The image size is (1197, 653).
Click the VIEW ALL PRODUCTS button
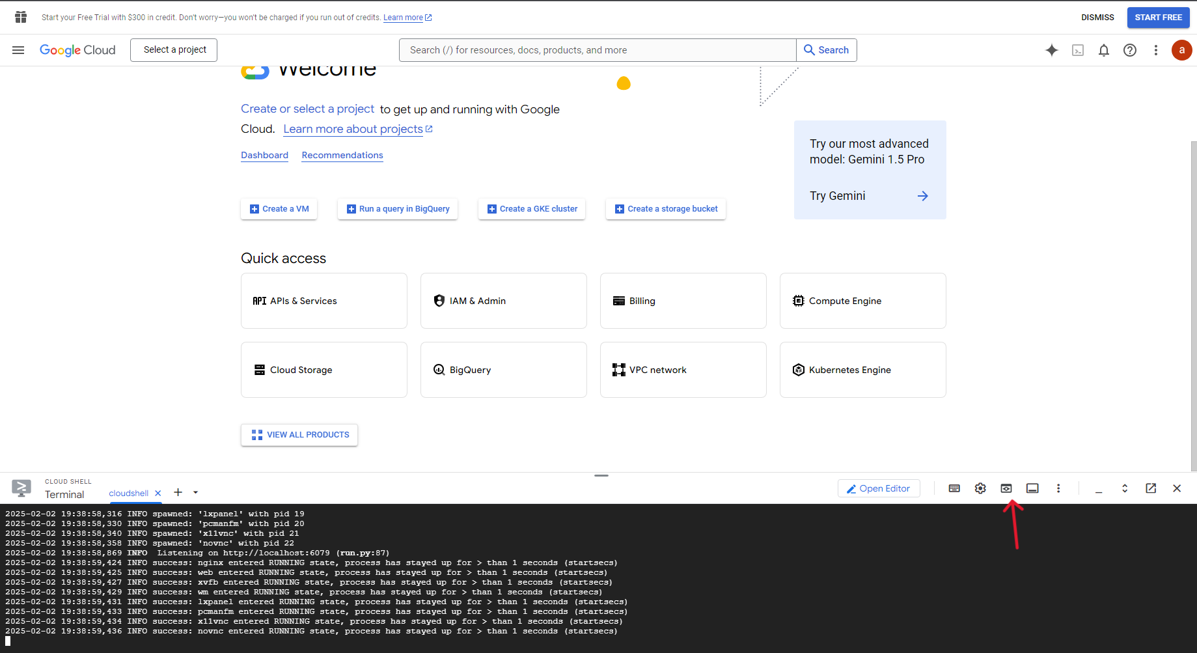[299, 435]
